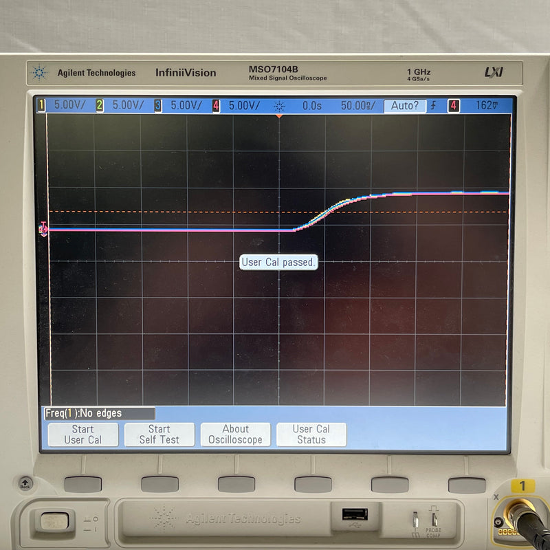Image resolution: width=550 pixels, height=550 pixels.
Task: Select the Channel 1 status indicator icon
Action: click(43, 105)
